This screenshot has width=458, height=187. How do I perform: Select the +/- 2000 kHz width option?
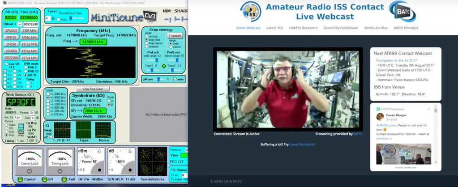(x=48, y=101)
